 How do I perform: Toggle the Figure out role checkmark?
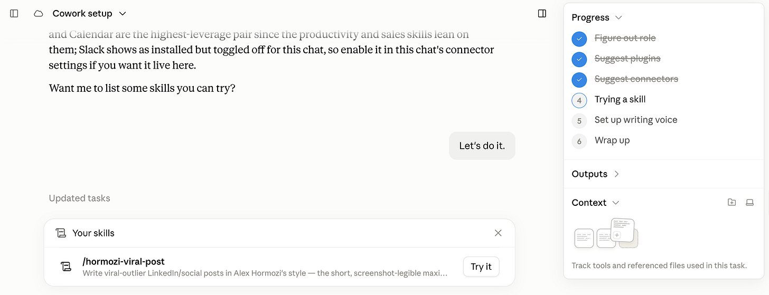579,39
